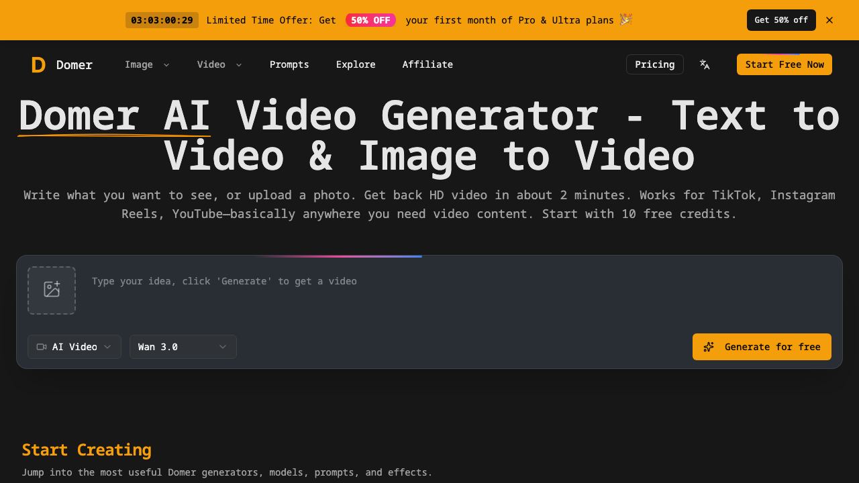The image size is (859, 483).
Task: Click the video camera icon in AI Video
Action: [42, 347]
